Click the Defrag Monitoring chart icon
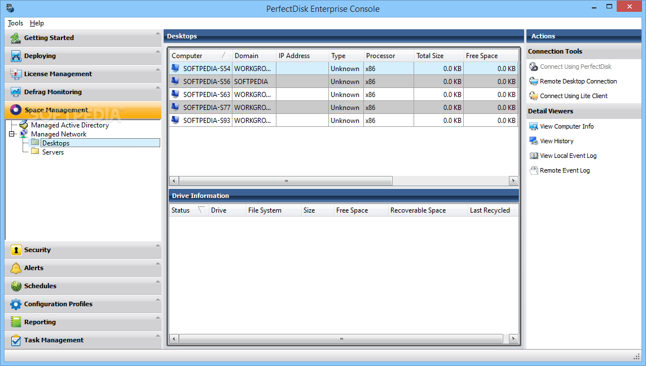The image size is (646, 366). coord(16,92)
